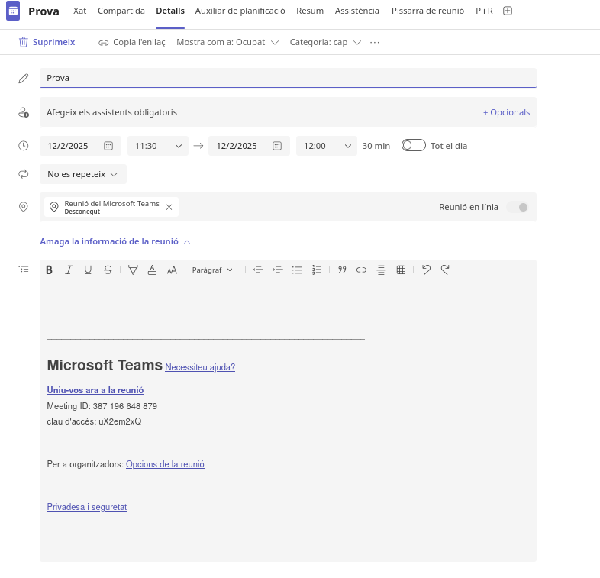Image resolution: width=600 pixels, height=578 pixels.
Task: Click the Meeting ID 387 196 648 879 text
Action: pos(102,406)
